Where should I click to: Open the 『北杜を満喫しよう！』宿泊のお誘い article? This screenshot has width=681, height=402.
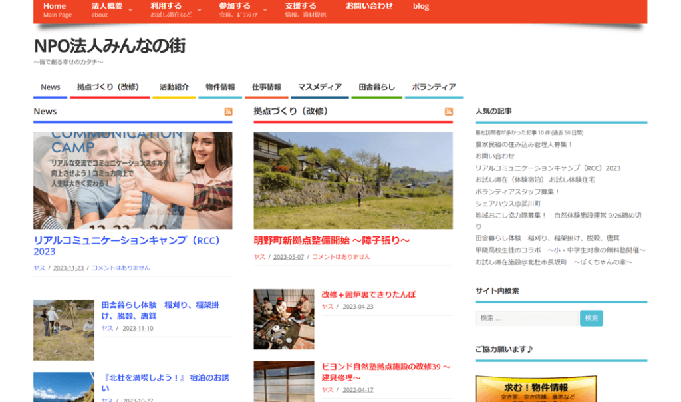pos(166,383)
